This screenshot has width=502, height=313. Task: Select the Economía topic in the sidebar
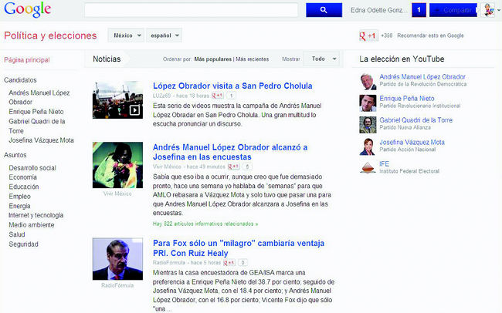(23, 177)
